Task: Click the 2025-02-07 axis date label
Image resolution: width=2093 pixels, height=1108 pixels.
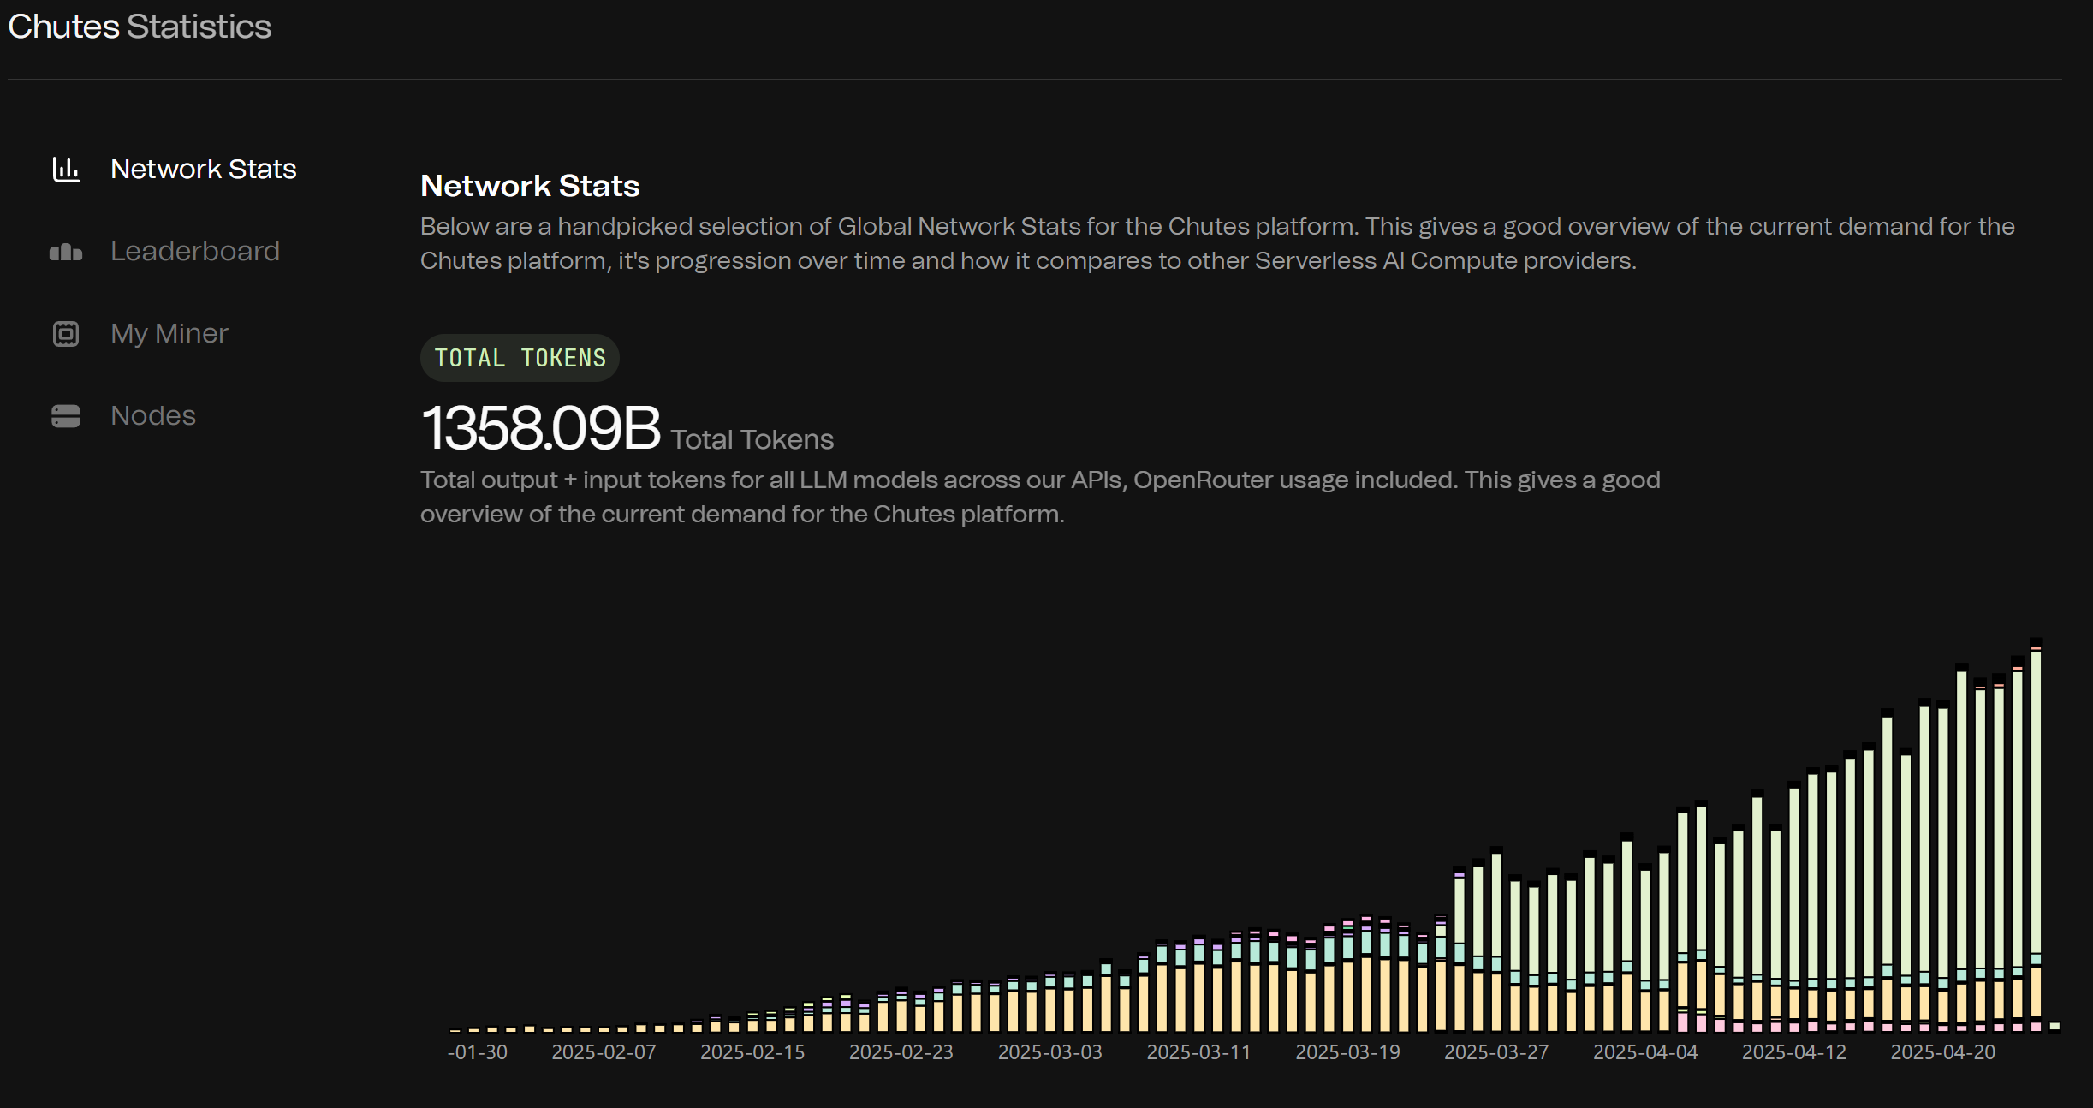Action: pyautogui.click(x=604, y=1052)
